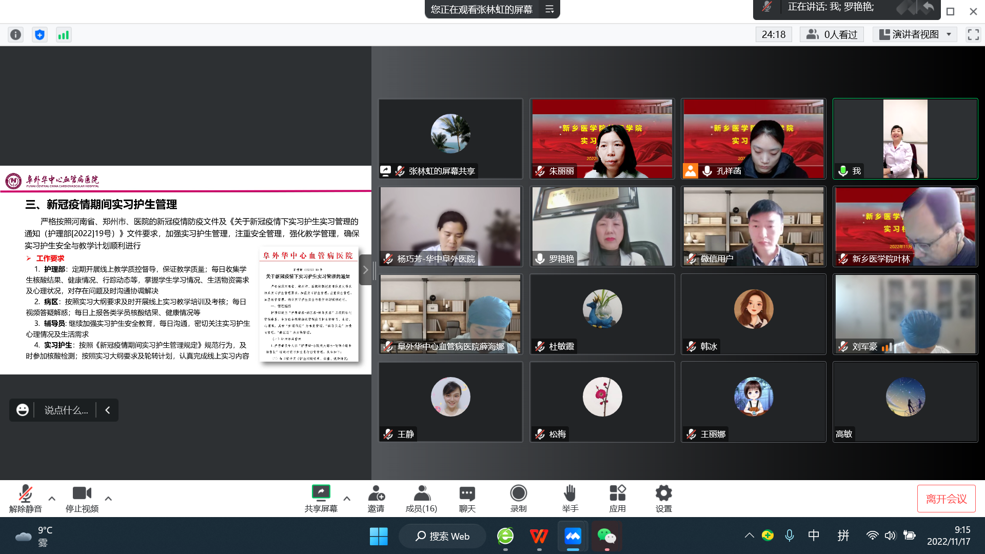Click the 正在讲话 speaker indicator
The image size is (985, 554).
831,7
